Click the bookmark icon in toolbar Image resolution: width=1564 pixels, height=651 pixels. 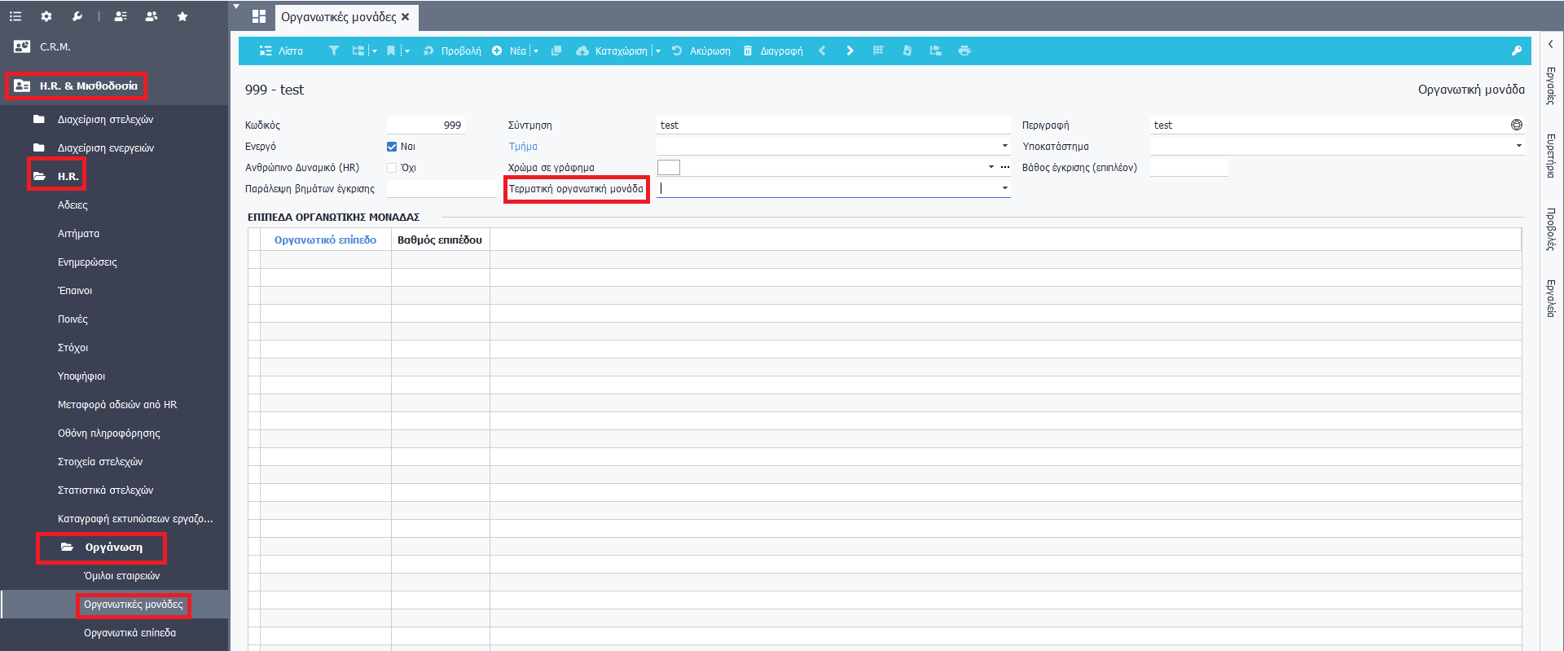click(x=391, y=51)
